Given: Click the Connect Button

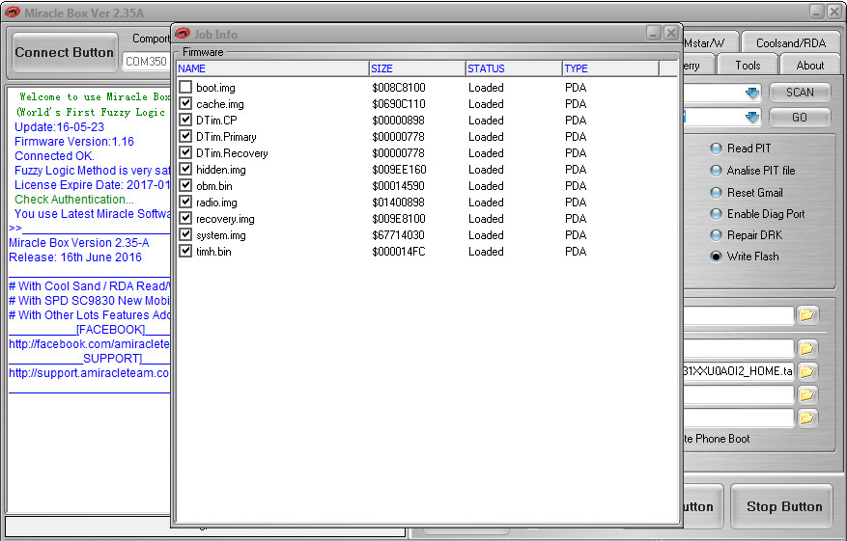Looking at the screenshot, I should [x=65, y=52].
